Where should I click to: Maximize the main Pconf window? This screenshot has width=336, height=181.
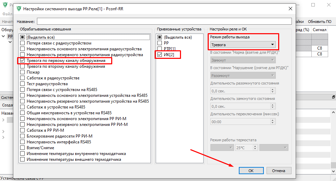pos(313,5)
